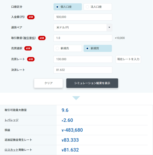Viewport: 153px width, 155px height.
Task: Click the クリア button
Action: (48, 83)
